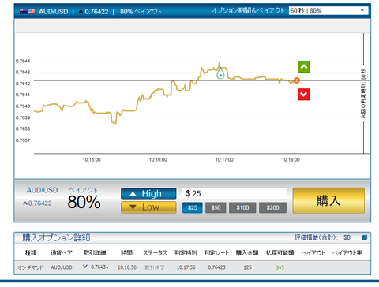Click the AUD/USD flags icon in header
This screenshot has height=287, width=379.
pos(27,11)
